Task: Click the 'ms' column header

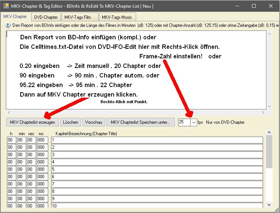Action: [x=41, y=134]
